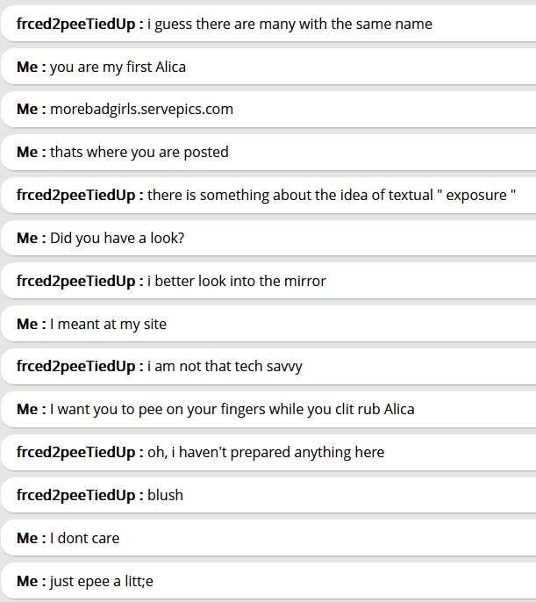Viewport: 536px width, 602px height.
Task: Click "Me" sender label beside "Did you have a look?"
Action: click(x=27, y=239)
